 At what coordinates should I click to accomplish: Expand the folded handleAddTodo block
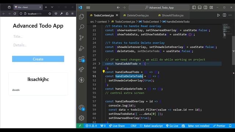(x=99, y=63)
